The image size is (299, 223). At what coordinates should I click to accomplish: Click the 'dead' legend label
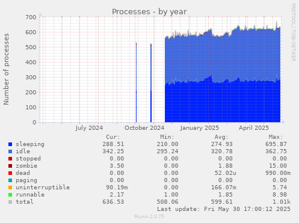tap(23, 173)
